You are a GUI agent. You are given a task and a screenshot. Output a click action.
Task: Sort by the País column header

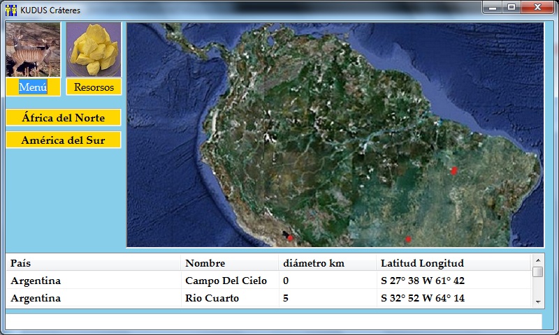click(93, 263)
